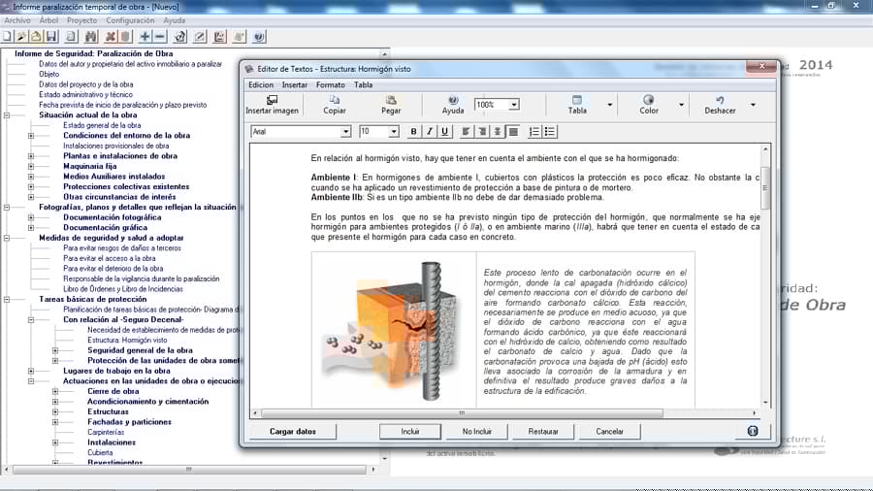Expand Estructuras tree node
The height and width of the screenshot is (491, 873).
pos(55,412)
